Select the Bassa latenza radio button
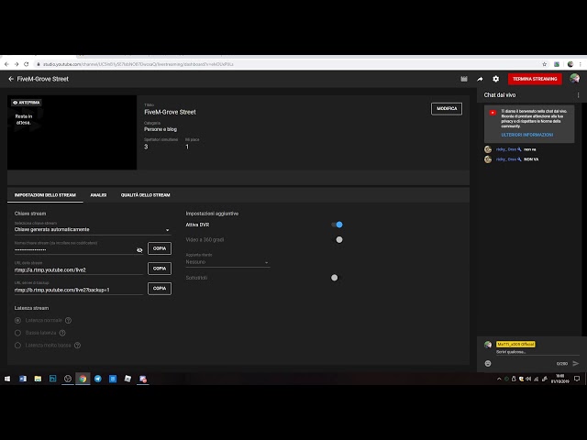This screenshot has height=440, width=587. (x=17, y=333)
